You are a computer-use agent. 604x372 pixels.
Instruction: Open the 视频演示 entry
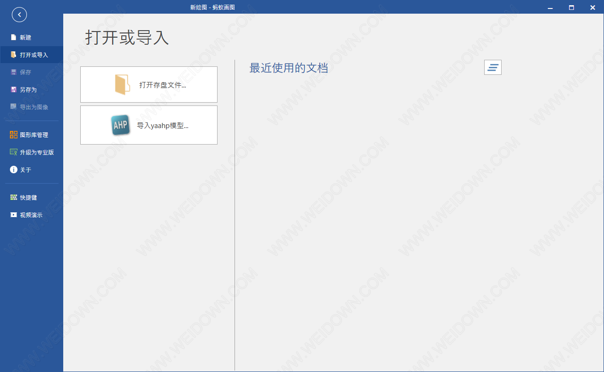click(32, 215)
